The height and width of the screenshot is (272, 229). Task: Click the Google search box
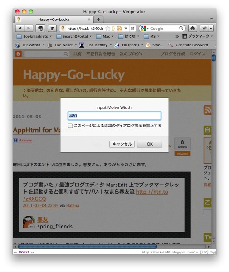(162, 29)
